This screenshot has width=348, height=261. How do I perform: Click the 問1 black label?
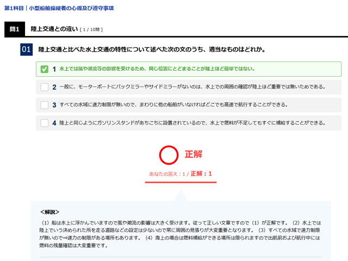(x=15, y=29)
